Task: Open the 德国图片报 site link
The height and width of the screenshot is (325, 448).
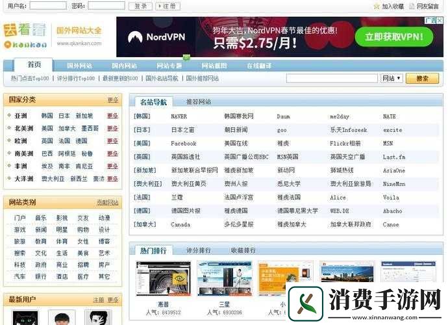Action: pyautogui.click(x=186, y=211)
